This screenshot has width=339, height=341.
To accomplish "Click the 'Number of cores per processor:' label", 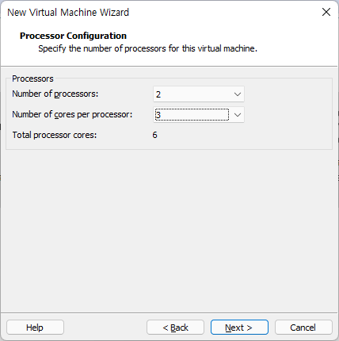I will click(x=72, y=114).
